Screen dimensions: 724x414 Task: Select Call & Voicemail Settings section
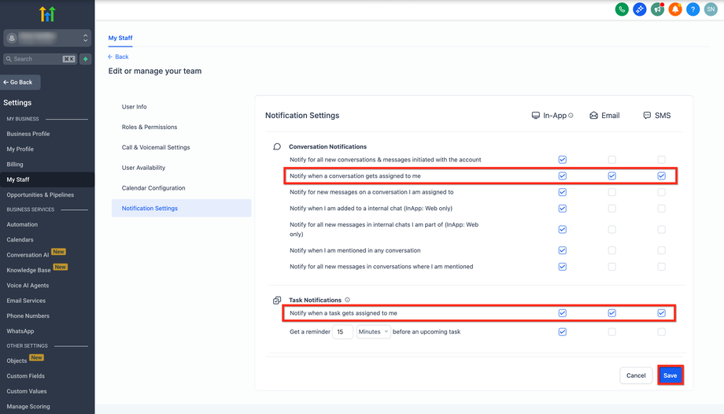[x=156, y=147]
